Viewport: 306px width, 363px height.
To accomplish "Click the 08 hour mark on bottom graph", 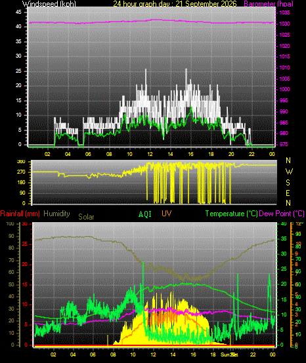I will coord(113,354).
